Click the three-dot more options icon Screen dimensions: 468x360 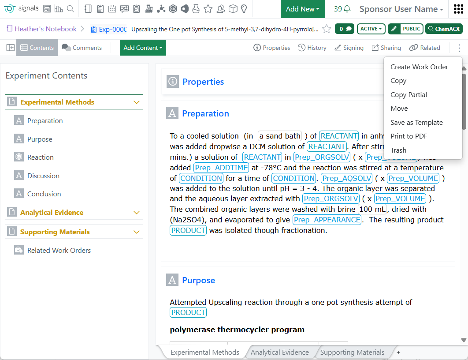tap(459, 48)
